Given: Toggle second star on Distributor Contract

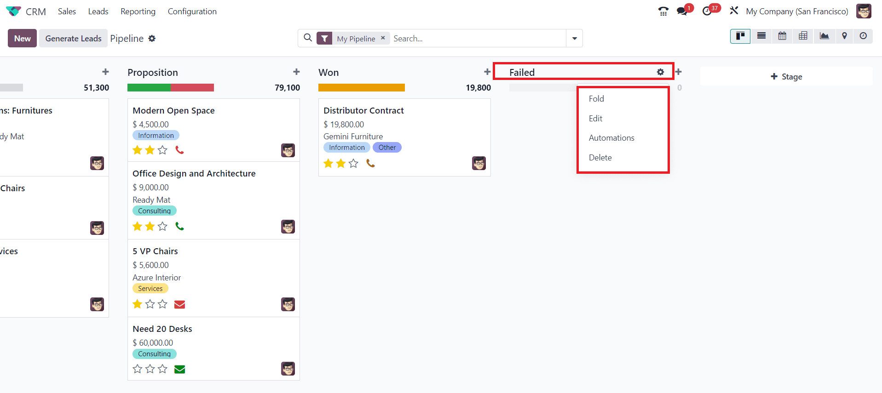Looking at the screenshot, I should coord(341,163).
